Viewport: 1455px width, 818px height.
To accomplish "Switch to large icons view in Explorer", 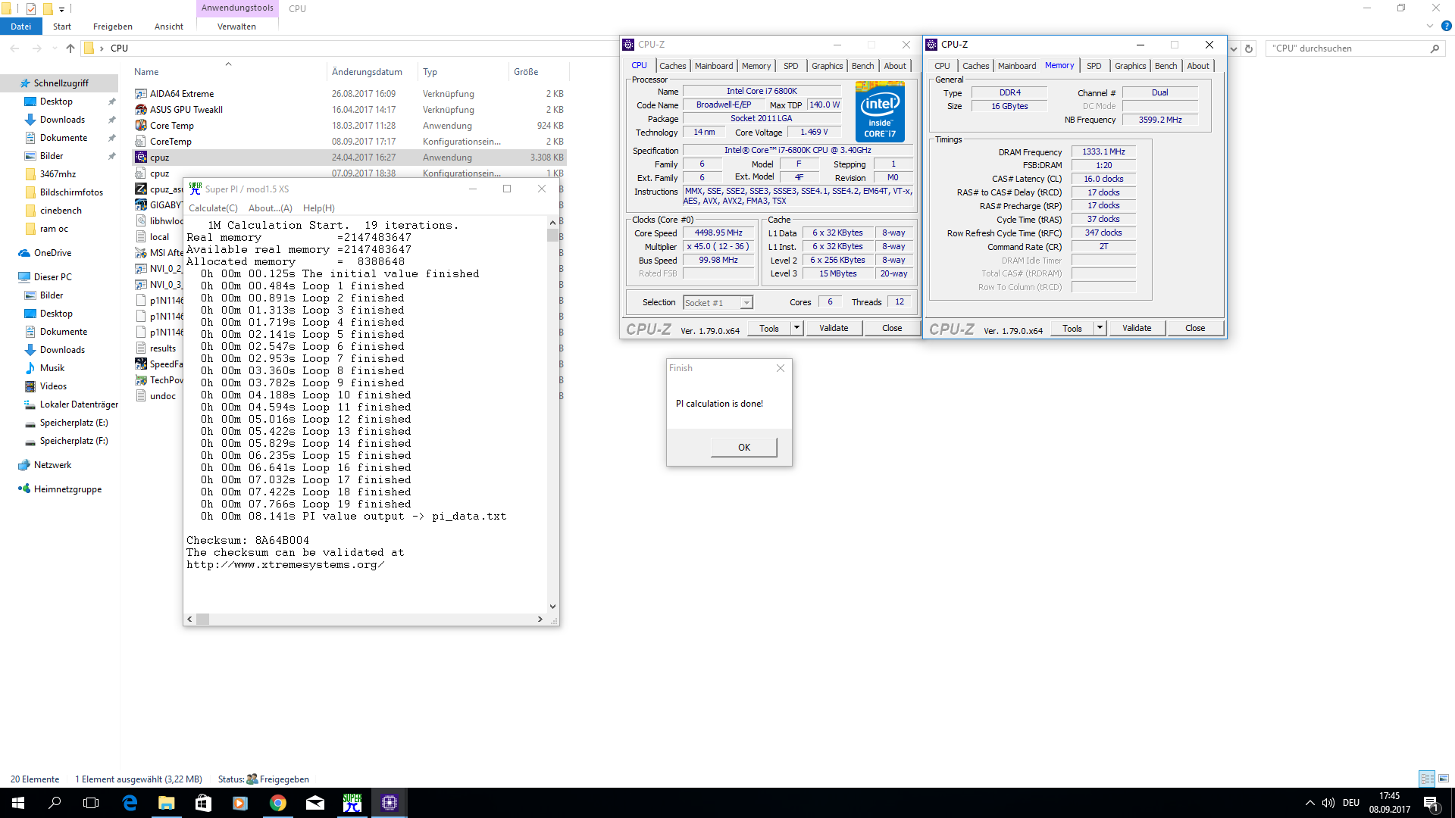I will tap(1444, 779).
